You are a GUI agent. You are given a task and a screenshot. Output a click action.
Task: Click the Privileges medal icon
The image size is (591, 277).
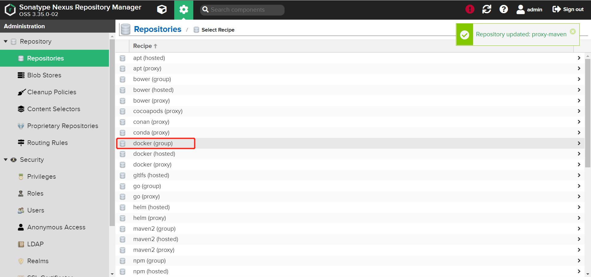pos(21,177)
